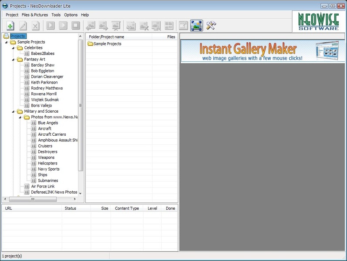
Task: Sort downloads by Content Type column
Action: point(127,208)
